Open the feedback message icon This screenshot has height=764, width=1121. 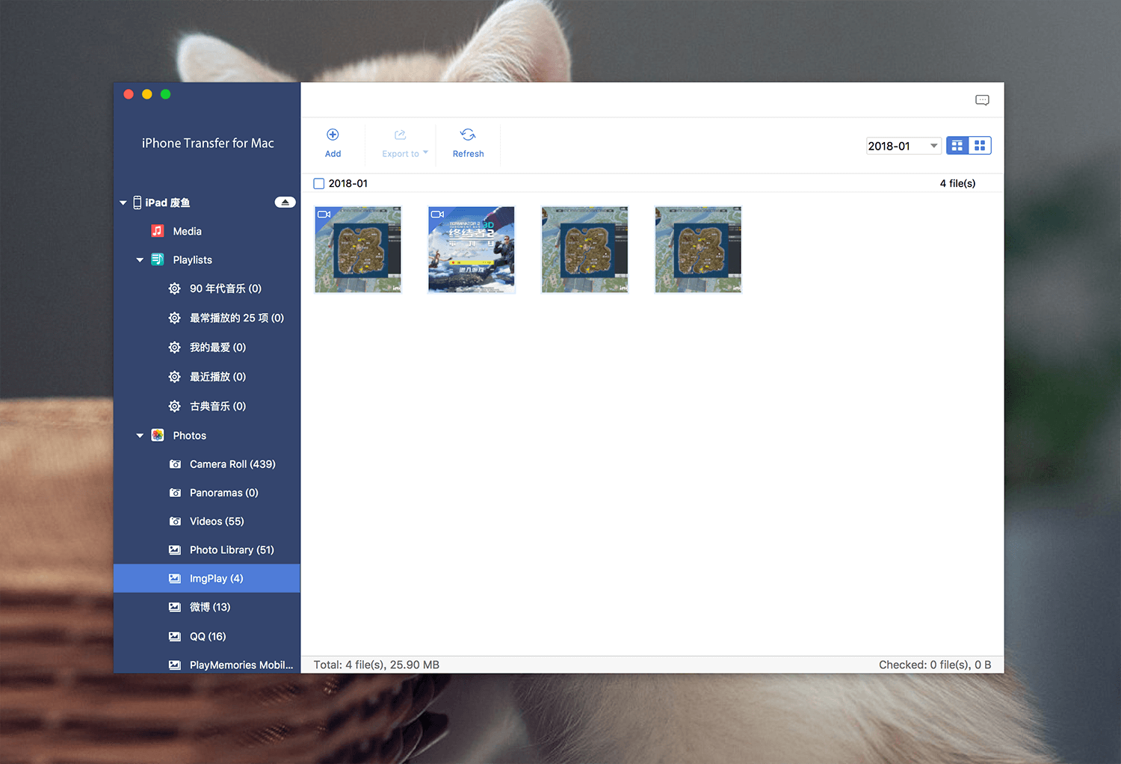(982, 100)
